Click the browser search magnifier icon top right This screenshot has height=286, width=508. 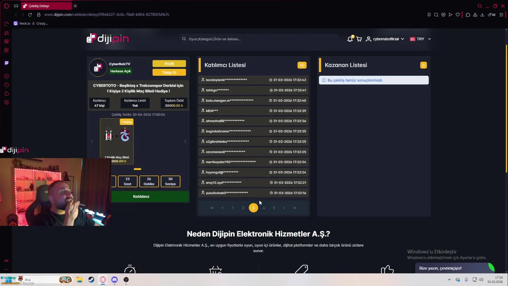tap(480, 6)
